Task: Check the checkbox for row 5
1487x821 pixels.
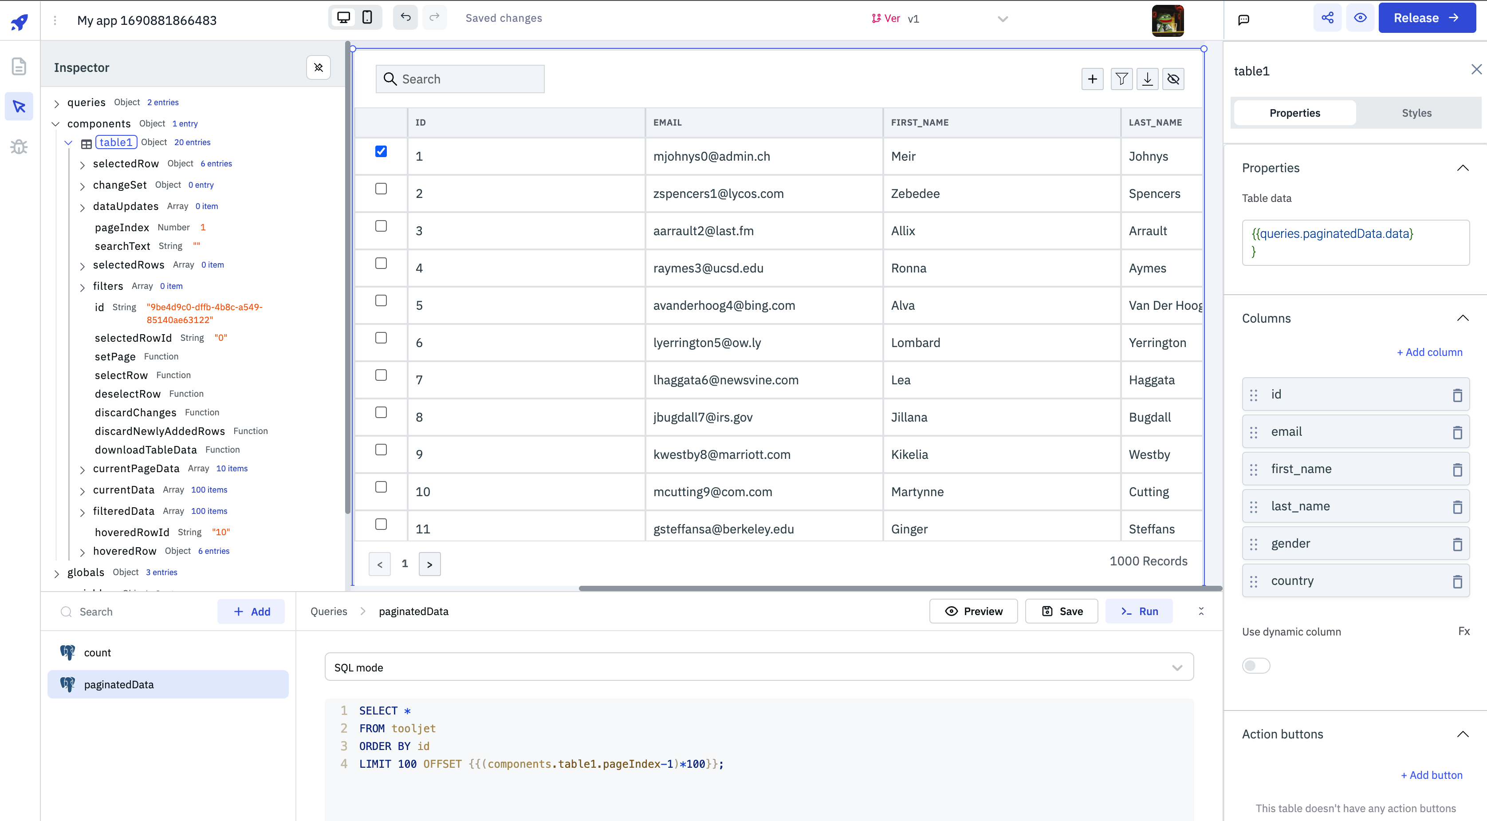Action: pyautogui.click(x=381, y=300)
